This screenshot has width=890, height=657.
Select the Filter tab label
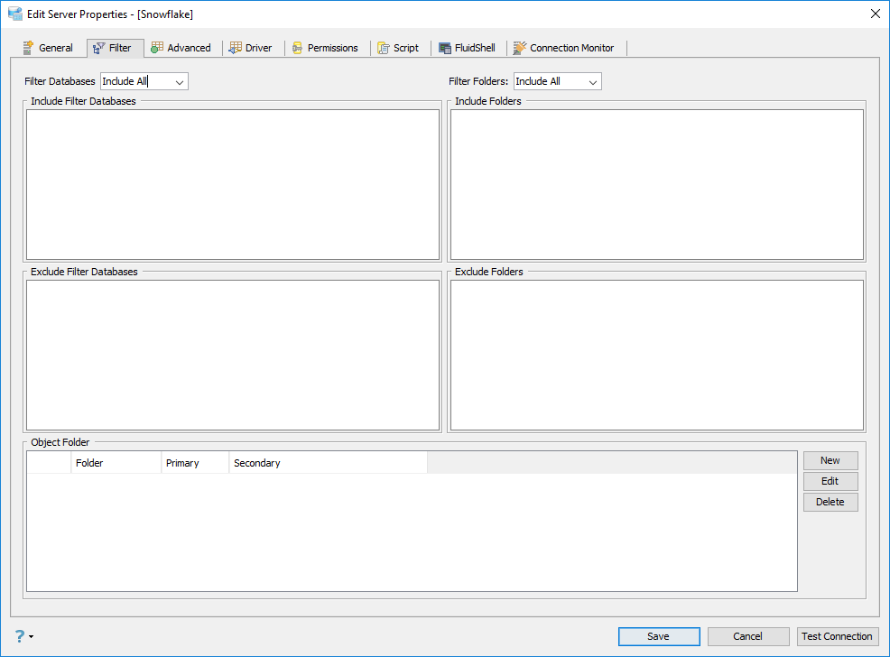tap(120, 48)
